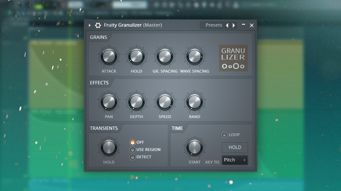Open the Presets dropdown
Viewport: 341px width, 191px height.
[x=214, y=25]
